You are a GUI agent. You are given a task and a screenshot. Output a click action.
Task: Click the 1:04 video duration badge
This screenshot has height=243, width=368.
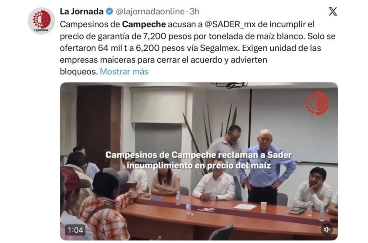coord(75,230)
